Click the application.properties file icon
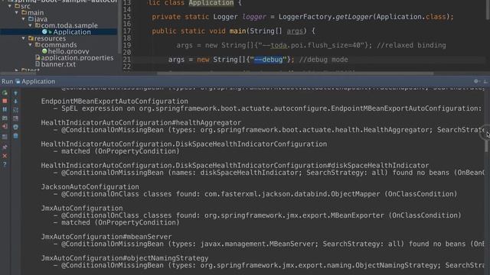This screenshot has height=275, width=490. pyautogui.click(x=38, y=58)
